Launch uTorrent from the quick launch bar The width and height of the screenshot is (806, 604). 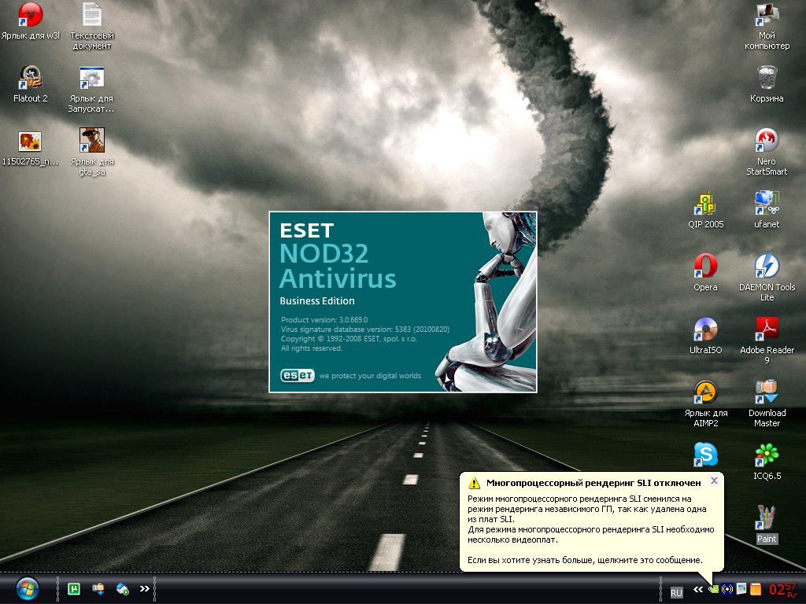click(x=73, y=588)
